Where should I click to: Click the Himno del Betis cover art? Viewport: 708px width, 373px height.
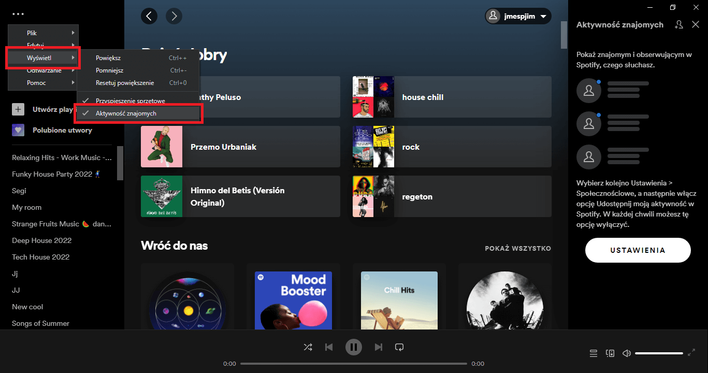pos(162,196)
